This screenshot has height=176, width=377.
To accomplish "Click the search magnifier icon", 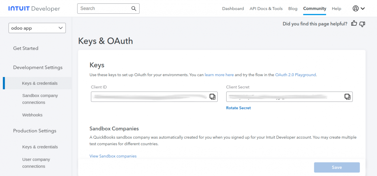I will pyautogui.click(x=134, y=8).
